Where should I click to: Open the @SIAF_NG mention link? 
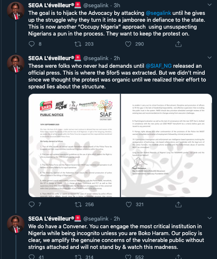159,66
